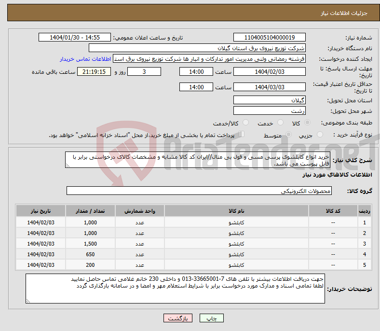Image resolution: width=380 pixels, height=331 pixels.
Task: Choose the کالا/خدمت radio option
Action: pyautogui.click(x=245, y=124)
